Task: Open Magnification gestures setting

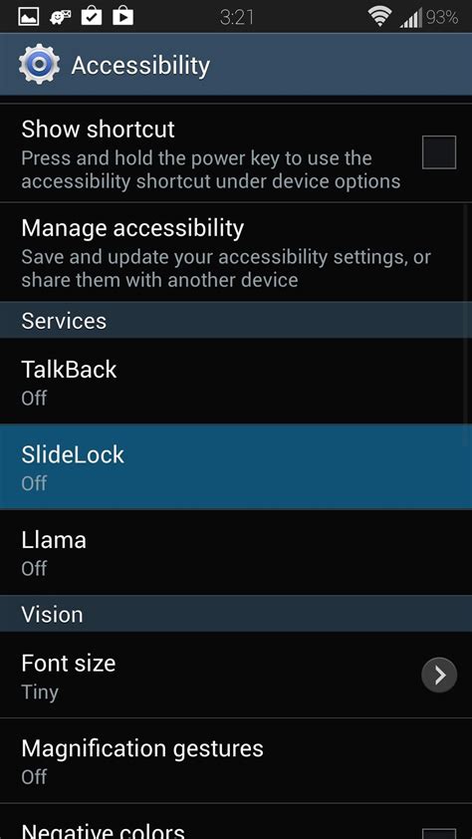Action: 236,760
